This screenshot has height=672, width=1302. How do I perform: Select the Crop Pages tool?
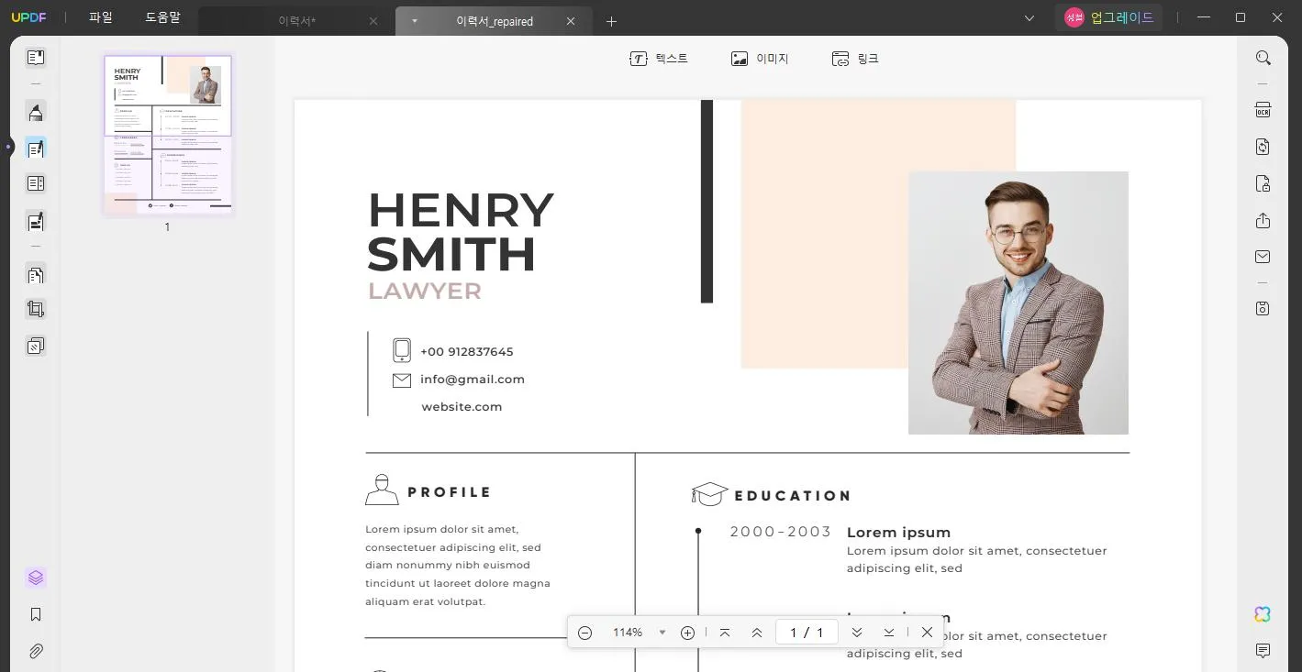pyautogui.click(x=36, y=309)
